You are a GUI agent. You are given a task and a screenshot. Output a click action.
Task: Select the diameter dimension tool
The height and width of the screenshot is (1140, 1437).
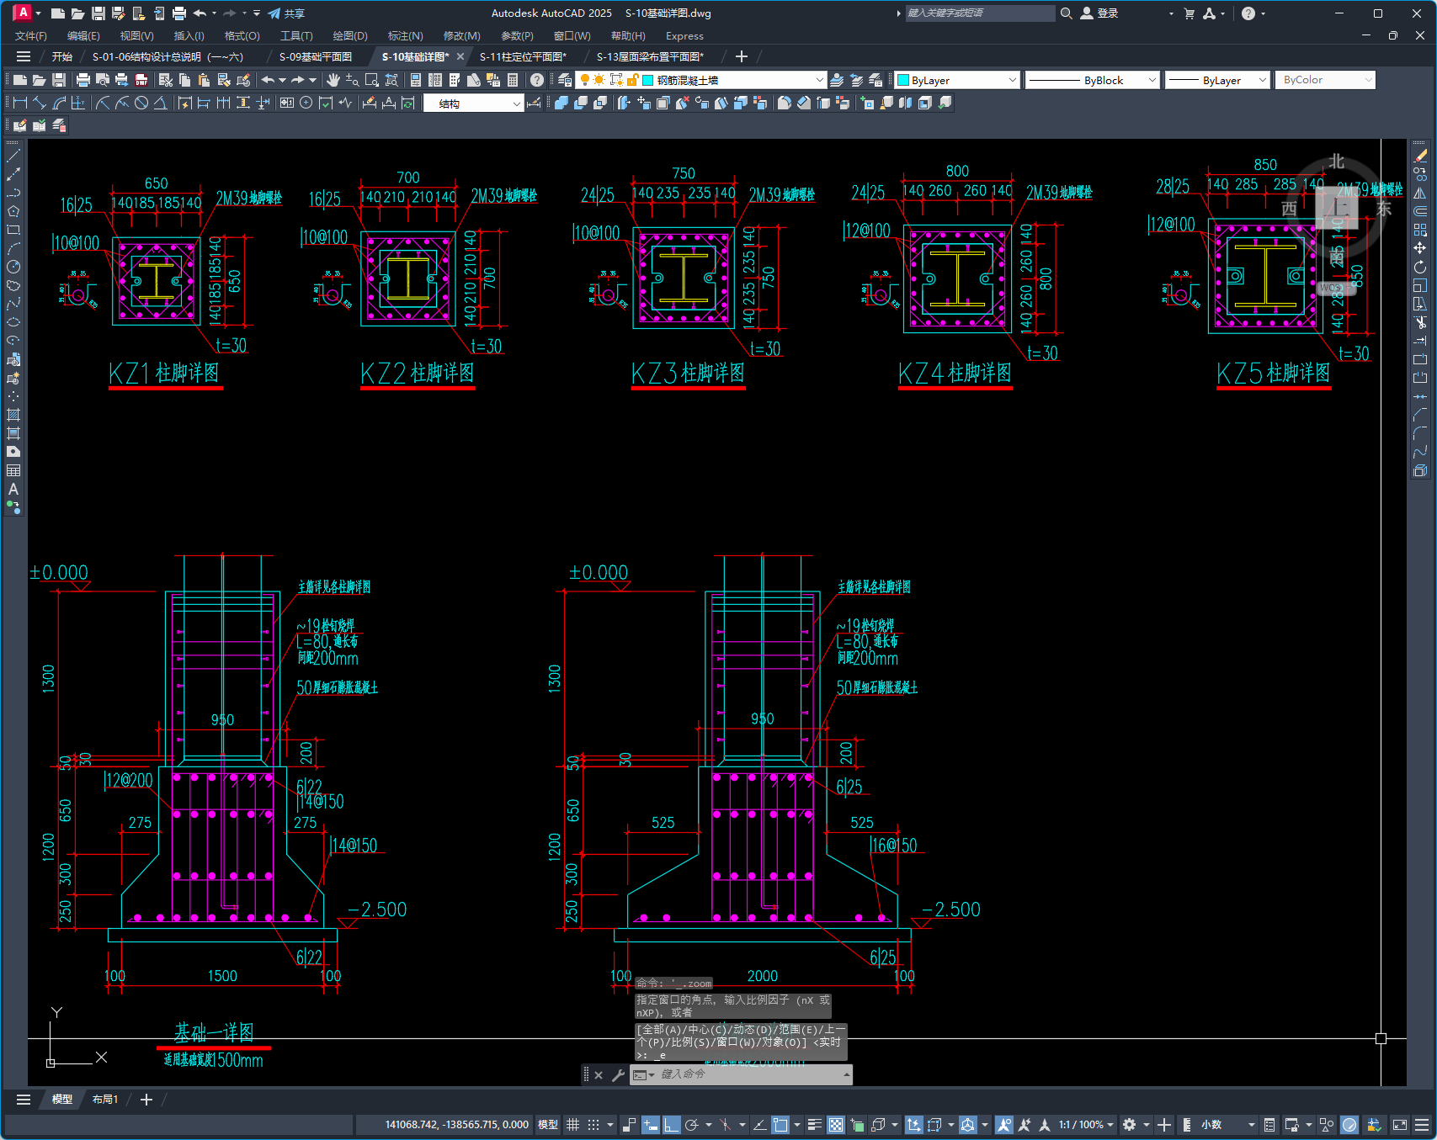pos(141,103)
